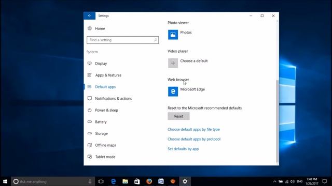Image resolution: width=332 pixels, height=186 pixels.
Task: Click the ENG language indicator
Action: pyautogui.click(x=299, y=181)
